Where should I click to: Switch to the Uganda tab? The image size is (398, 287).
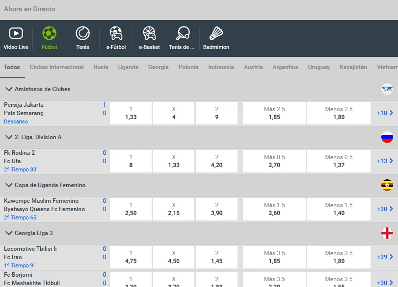tap(128, 67)
